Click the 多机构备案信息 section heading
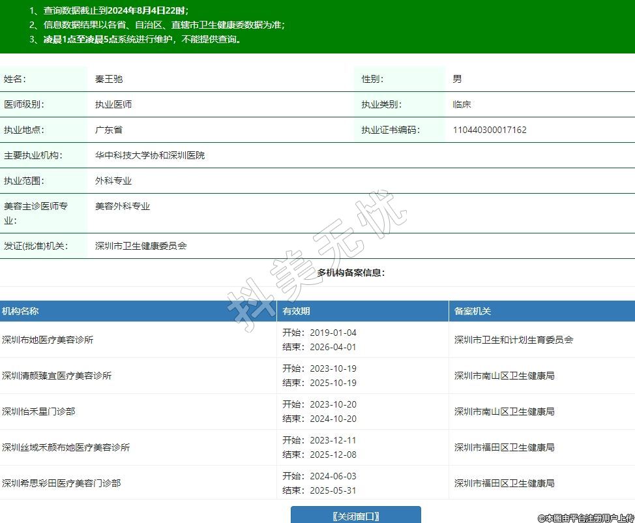Viewport: 635px width, 523px height. (x=351, y=273)
